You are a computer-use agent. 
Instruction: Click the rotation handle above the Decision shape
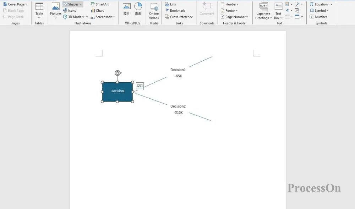tap(118, 73)
